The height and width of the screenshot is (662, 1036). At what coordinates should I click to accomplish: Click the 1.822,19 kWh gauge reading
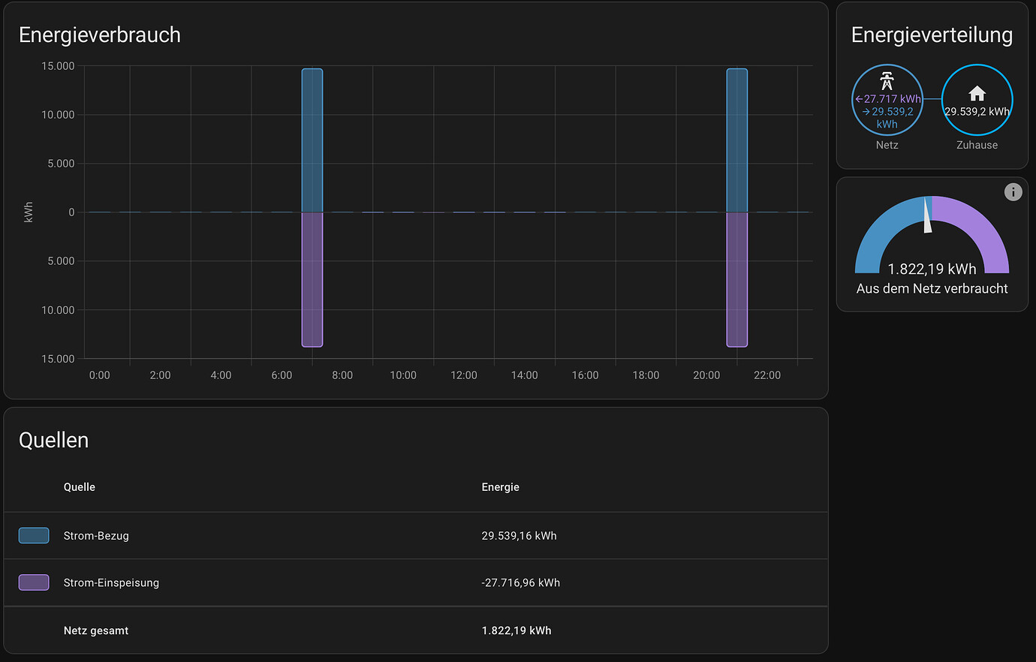932,269
